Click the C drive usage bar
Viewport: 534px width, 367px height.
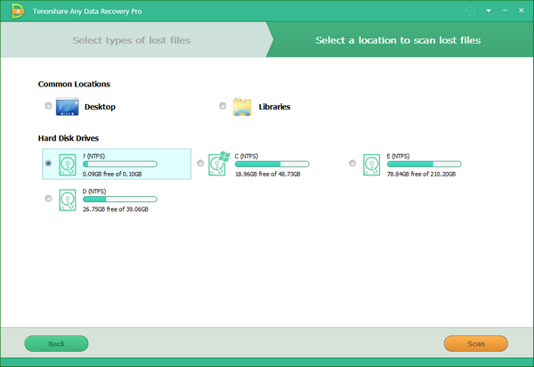coord(271,165)
